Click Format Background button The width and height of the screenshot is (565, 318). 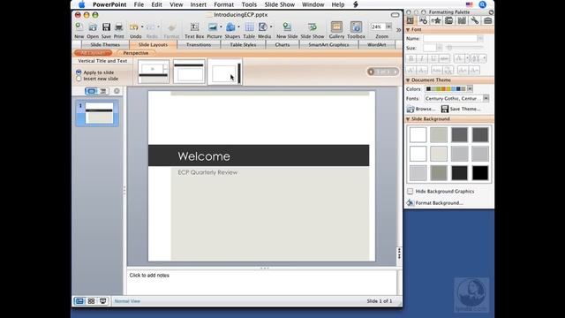coord(434,203)
